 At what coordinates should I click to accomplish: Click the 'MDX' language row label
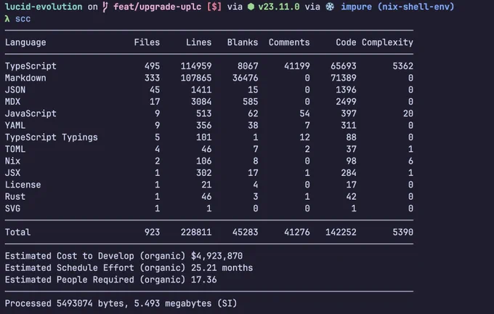pyautogui.click(x=12, y=102)
